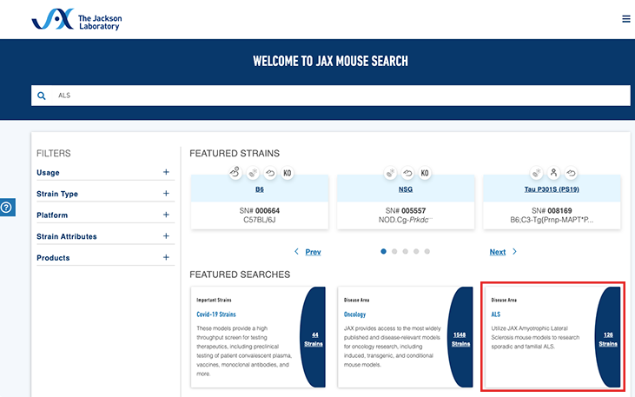
Task: Open the B6 strain link
Action: (x=260, y=189)
